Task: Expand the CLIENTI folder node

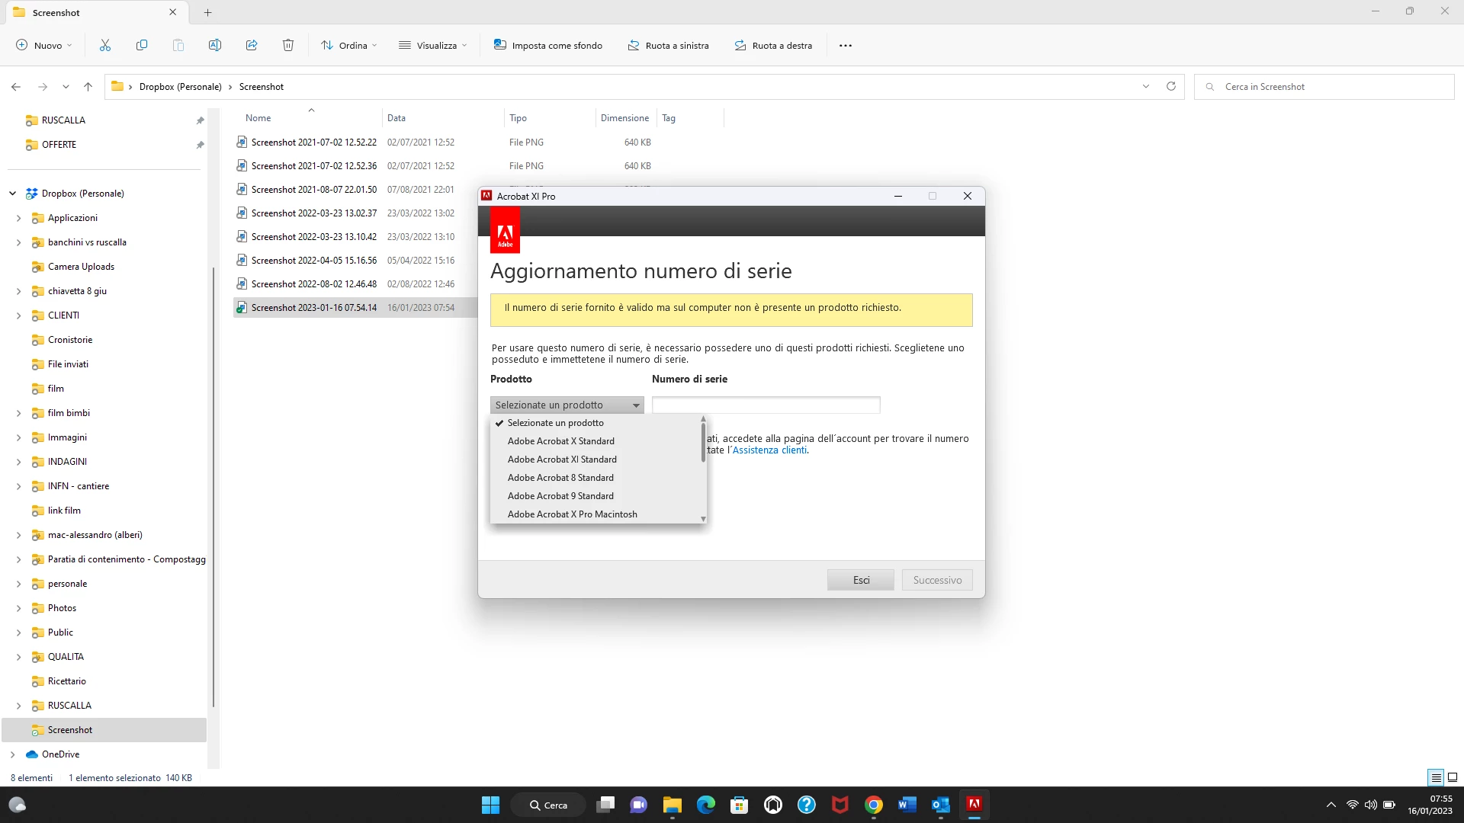Action: click(19, 315)
